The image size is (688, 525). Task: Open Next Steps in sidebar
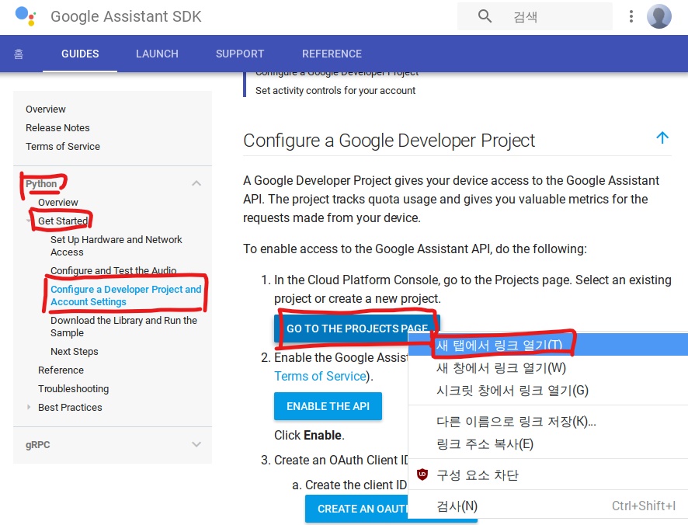[74, 351]
